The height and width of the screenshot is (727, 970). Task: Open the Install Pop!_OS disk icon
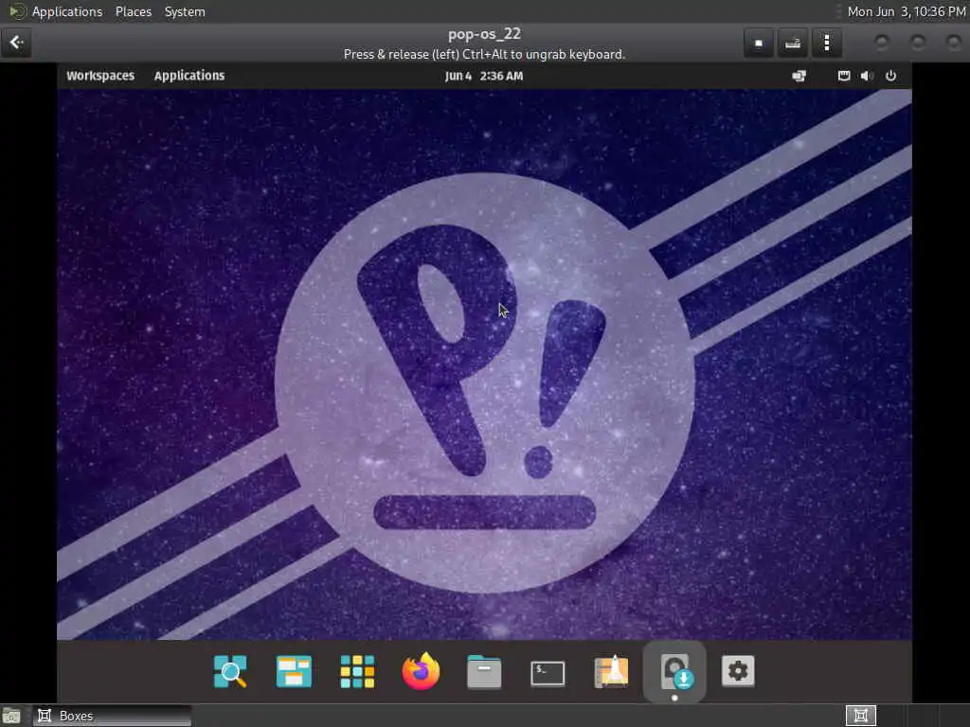tap(674, 671)
